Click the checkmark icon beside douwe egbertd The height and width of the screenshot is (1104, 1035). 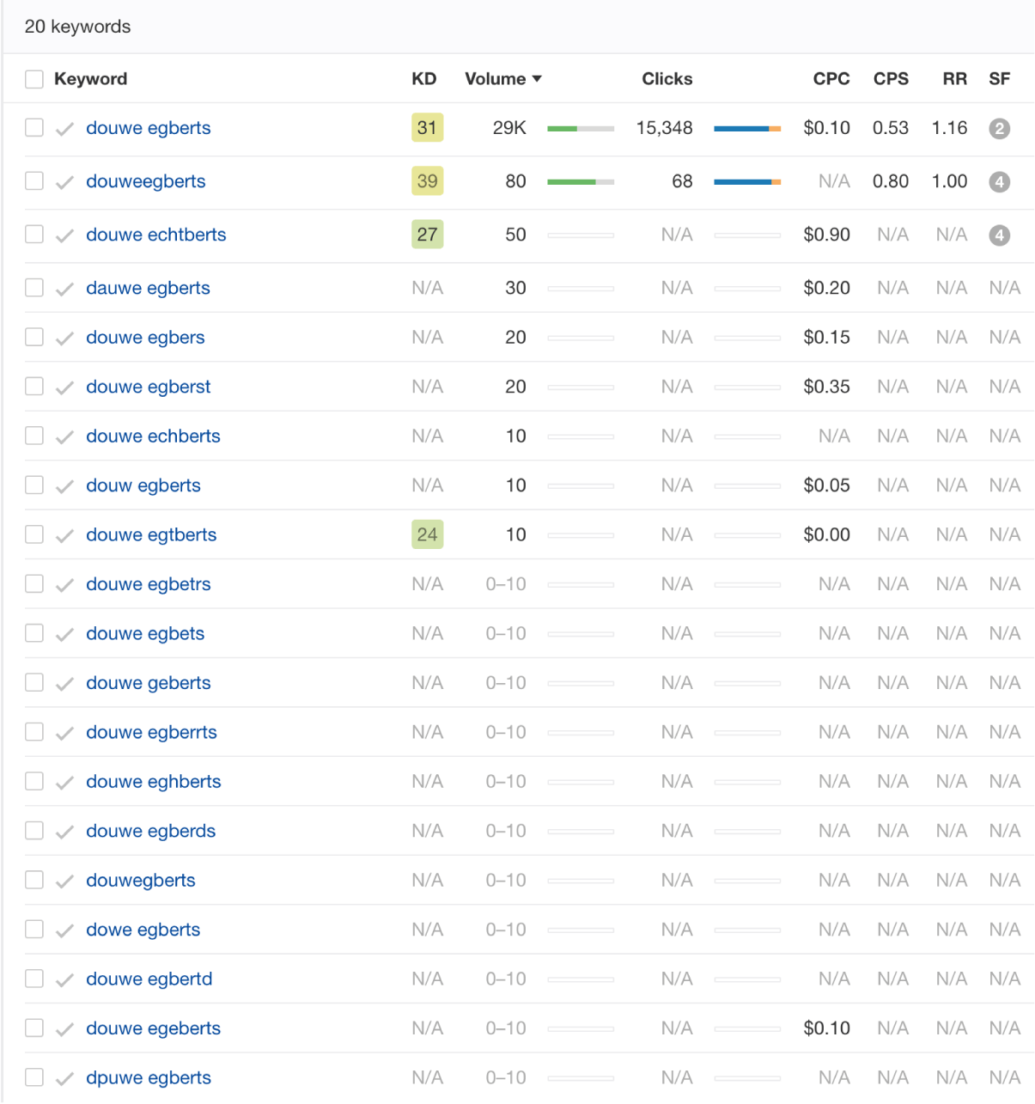coord(64,981)
